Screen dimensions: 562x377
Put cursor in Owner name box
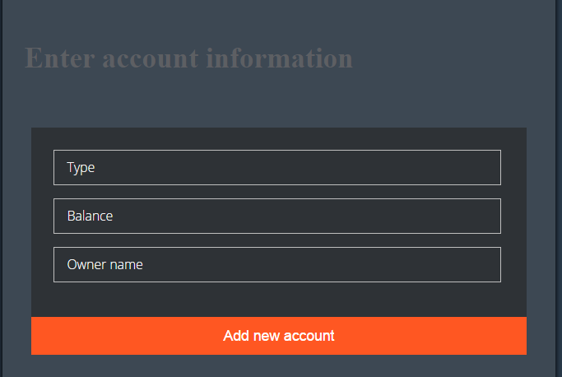click(x=276, y=264)
